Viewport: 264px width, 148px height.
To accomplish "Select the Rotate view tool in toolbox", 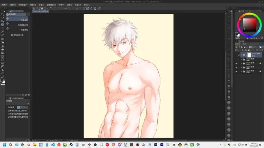I will [2, 18].
